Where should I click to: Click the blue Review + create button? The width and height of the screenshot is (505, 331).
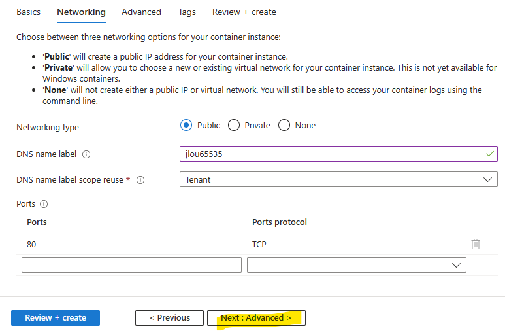tap(56, 318)
